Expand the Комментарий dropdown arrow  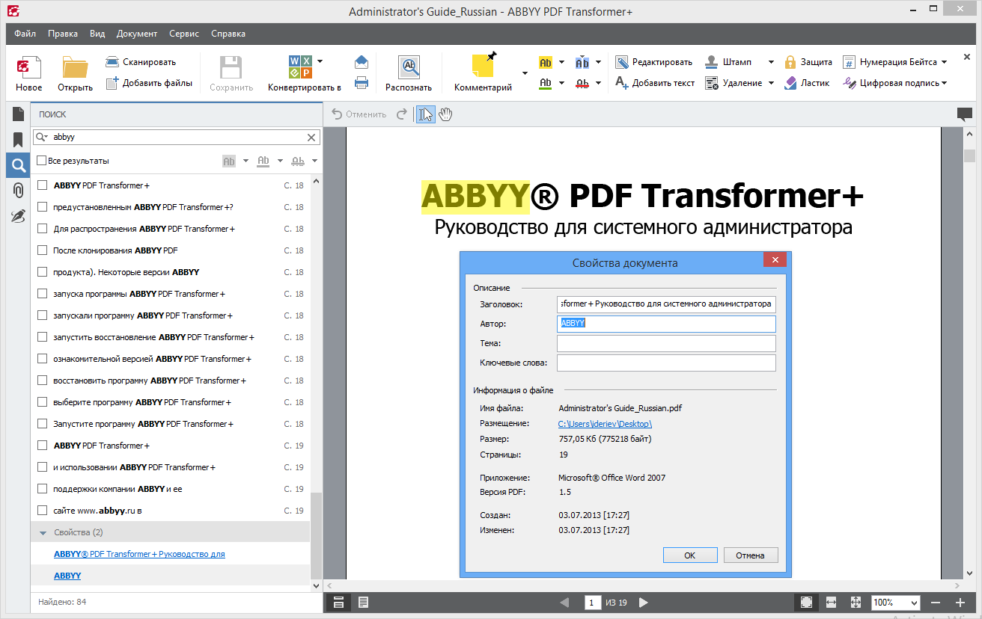pyautogui.click(x=525, y=73)
